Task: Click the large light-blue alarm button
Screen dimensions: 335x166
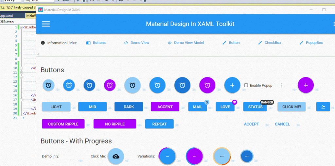Action: pyautogui.click(x=132, y=85)
